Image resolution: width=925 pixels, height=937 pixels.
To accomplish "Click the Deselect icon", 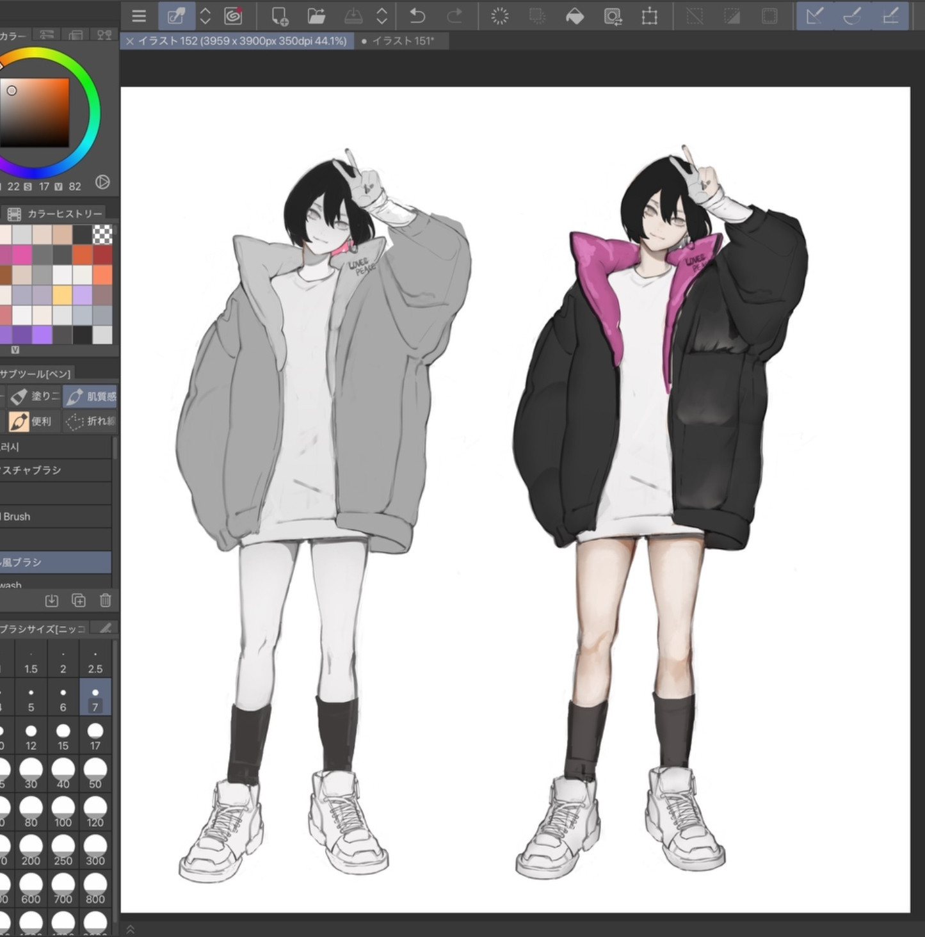I will pos(695,16).
